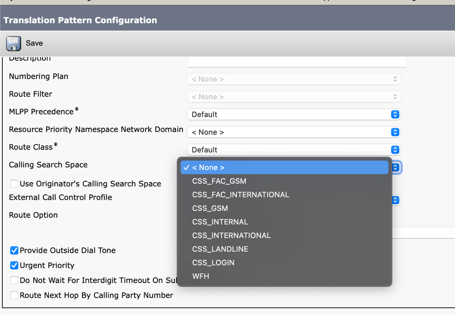Toggle Use Originator's Calling Search Space checkbox

pyautogui.click(x=14, y=184)
